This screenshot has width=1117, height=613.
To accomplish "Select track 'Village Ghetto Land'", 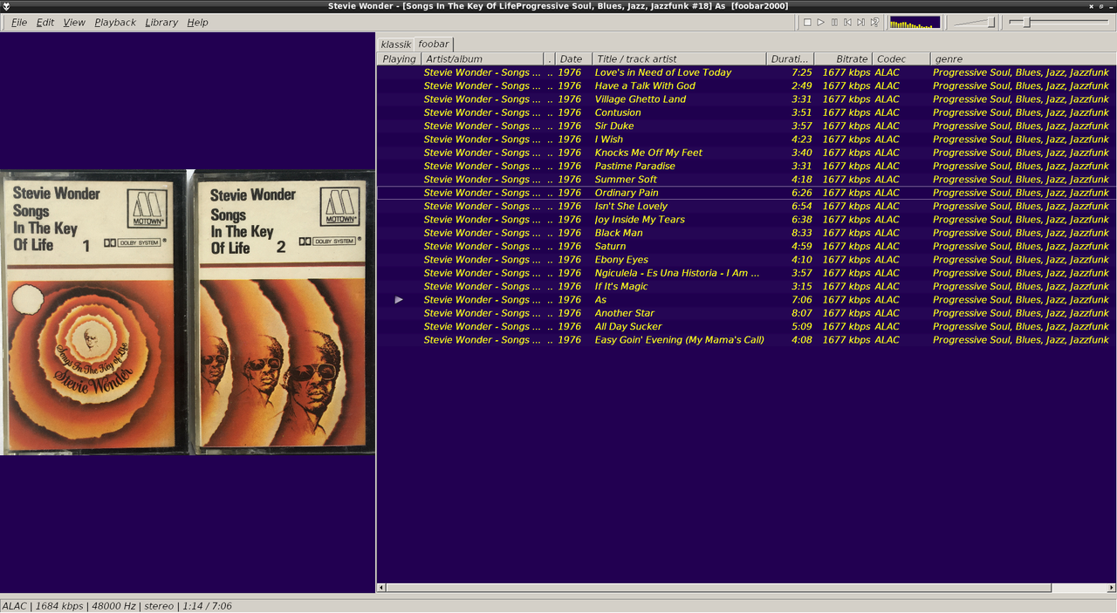I will [x=640, y=99].
